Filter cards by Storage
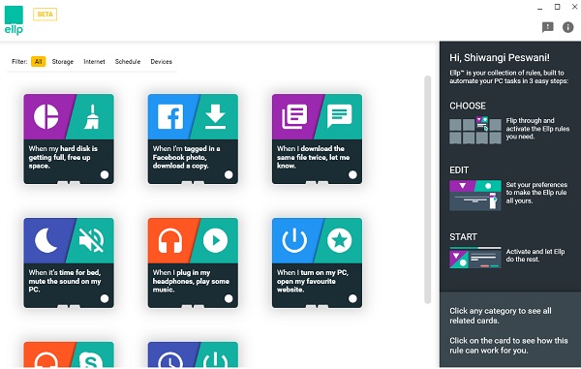The width and height of the screenshot is (581, 369). click(63, 62)
